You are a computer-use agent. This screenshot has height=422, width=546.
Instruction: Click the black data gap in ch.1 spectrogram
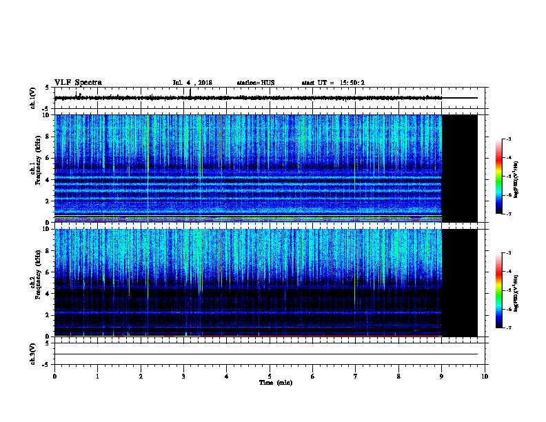459,168
